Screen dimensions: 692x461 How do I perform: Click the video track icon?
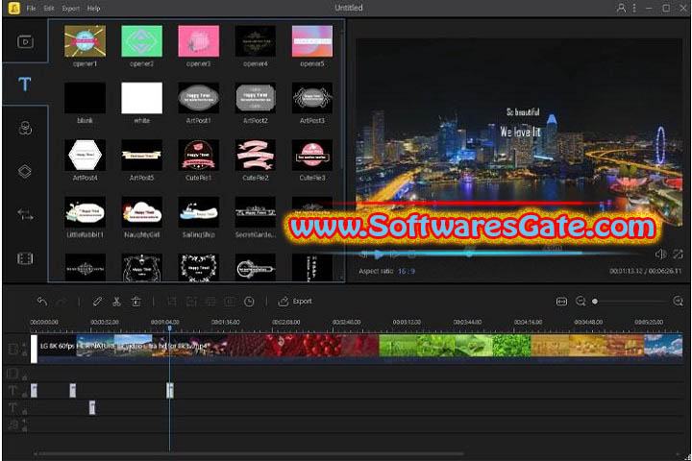[x=12, y=349]
